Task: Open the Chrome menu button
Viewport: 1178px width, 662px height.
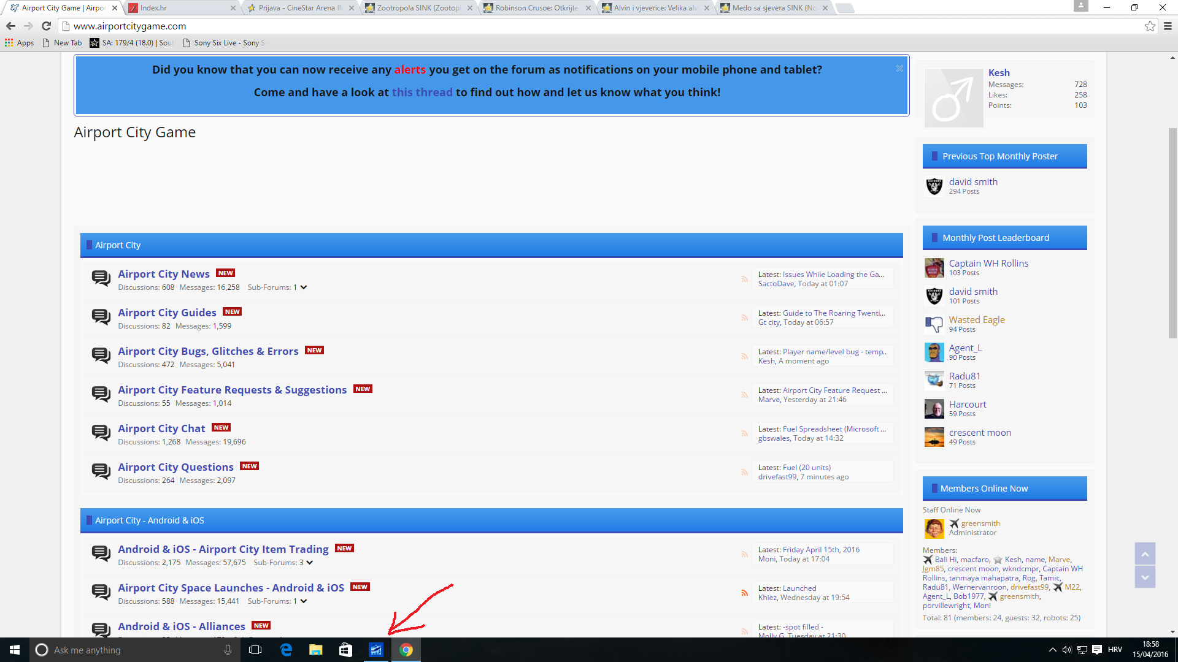Action: tap(1168, 26)
